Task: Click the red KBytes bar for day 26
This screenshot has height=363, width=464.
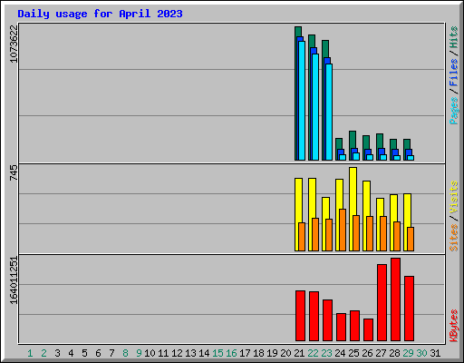Action: point(368,329)
